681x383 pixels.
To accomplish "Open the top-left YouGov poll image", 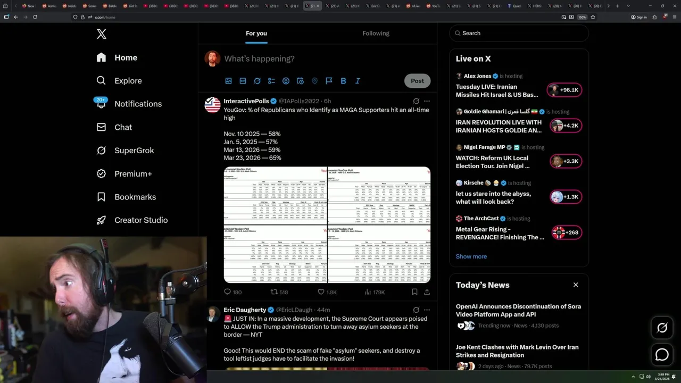I will coord(275,195).
